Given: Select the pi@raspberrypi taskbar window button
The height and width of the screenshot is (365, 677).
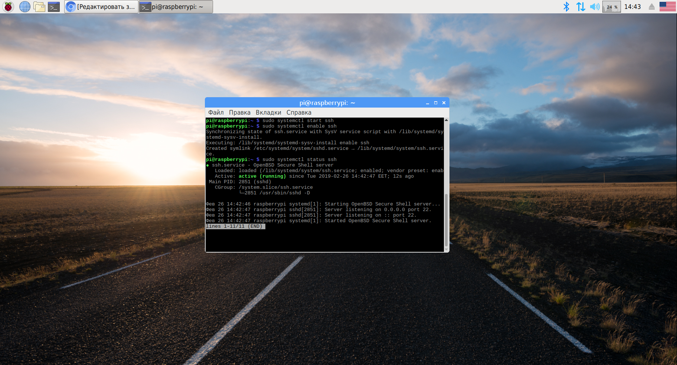Looking at the screenshot, I should coord(176,7).
